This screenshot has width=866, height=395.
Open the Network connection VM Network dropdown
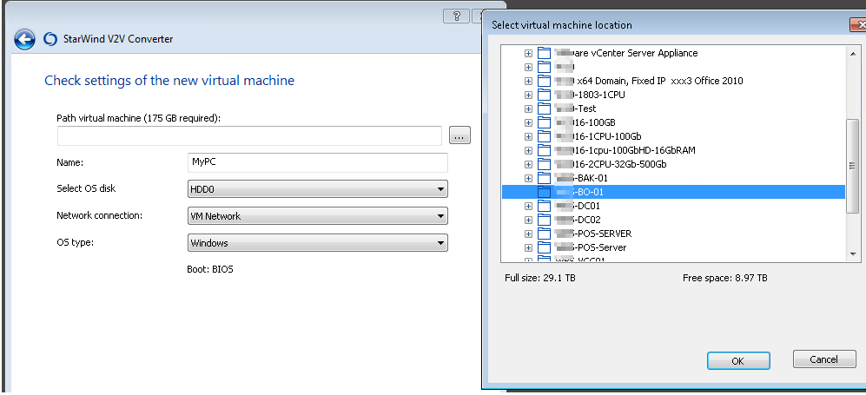[x=318, y=216]
